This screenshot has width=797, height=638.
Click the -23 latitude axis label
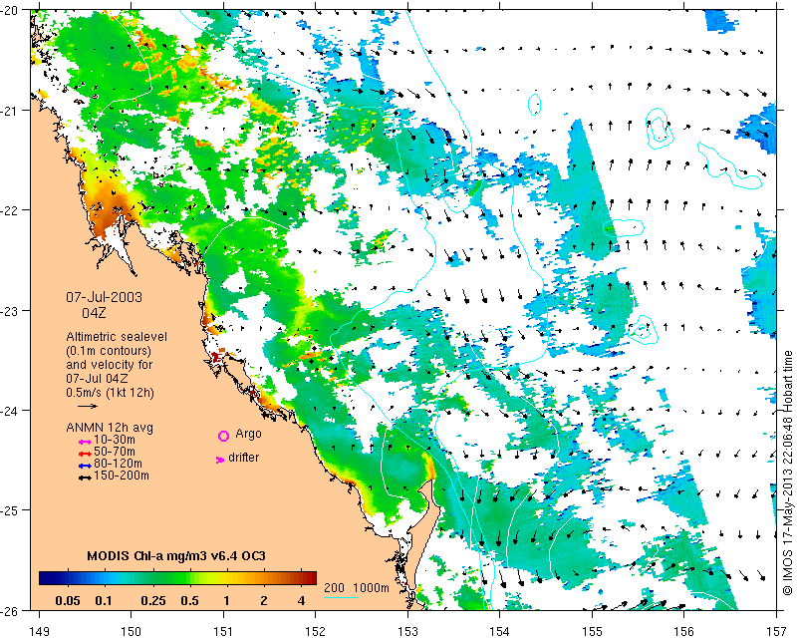10,311
